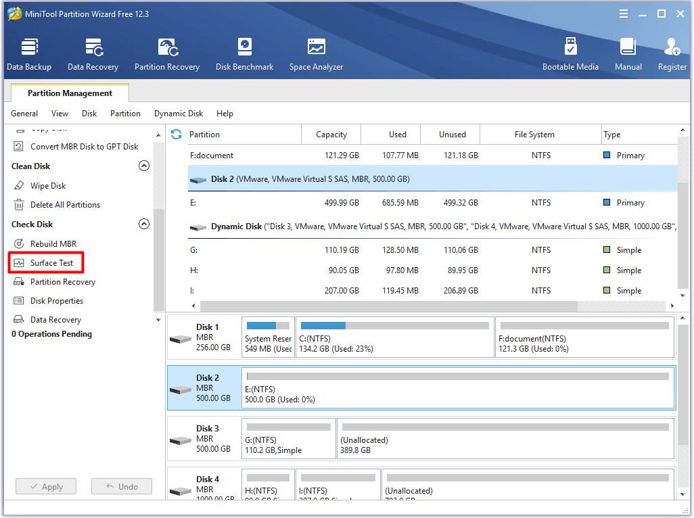Click Disk Properties link text
The image size is (694, 518).
point(57,301)
